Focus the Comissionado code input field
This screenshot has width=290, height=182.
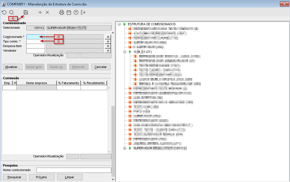[36, 37]
